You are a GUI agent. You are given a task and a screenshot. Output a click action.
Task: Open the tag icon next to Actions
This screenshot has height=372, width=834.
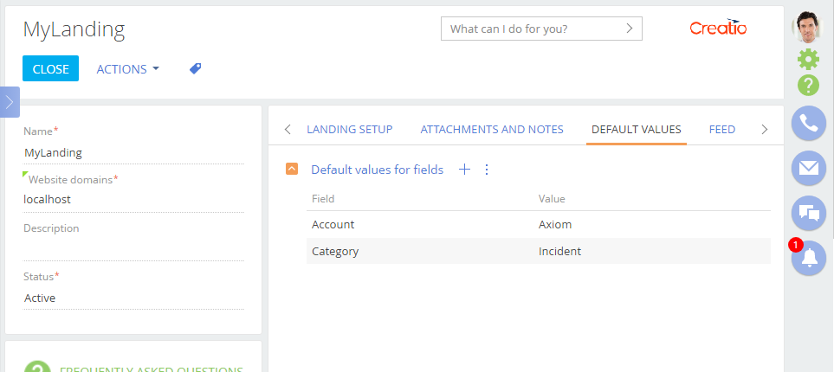[195, 68]
